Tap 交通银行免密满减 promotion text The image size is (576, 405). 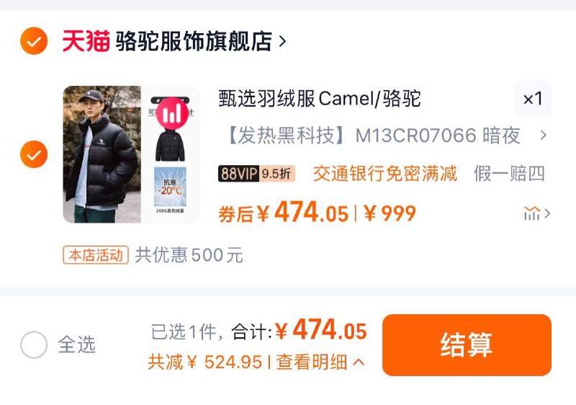pos(385,174)
